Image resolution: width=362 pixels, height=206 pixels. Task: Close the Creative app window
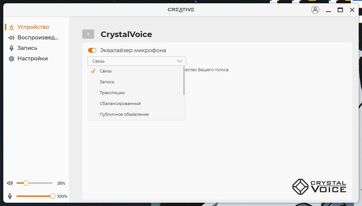(352, 10)
